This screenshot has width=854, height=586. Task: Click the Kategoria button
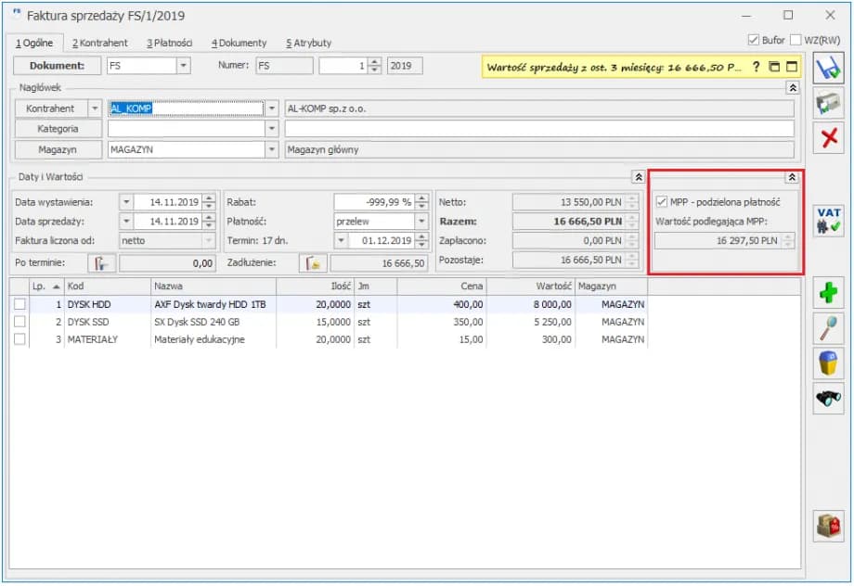(58, 129)
